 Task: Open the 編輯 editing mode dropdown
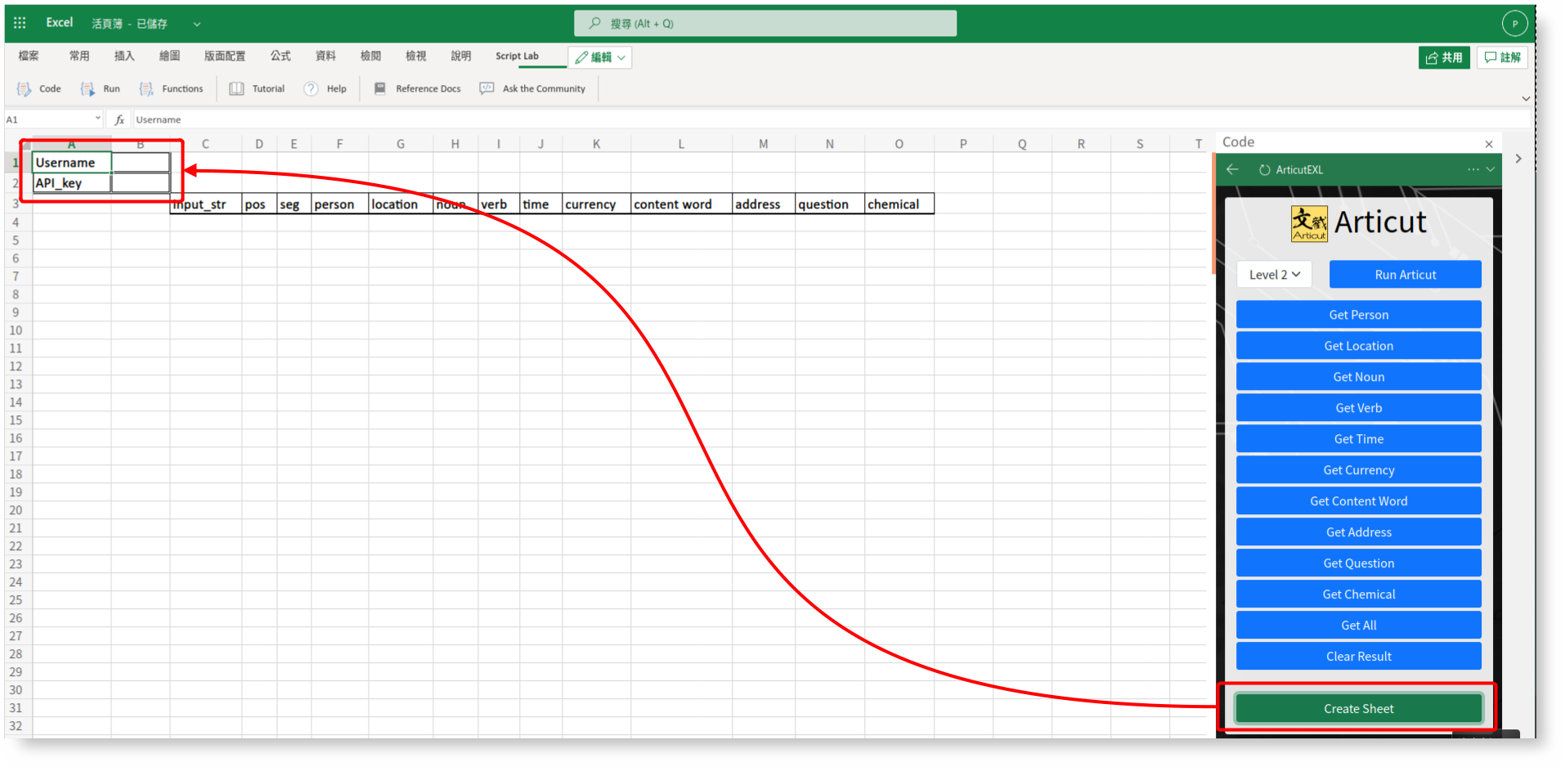(x=600, y=57)
